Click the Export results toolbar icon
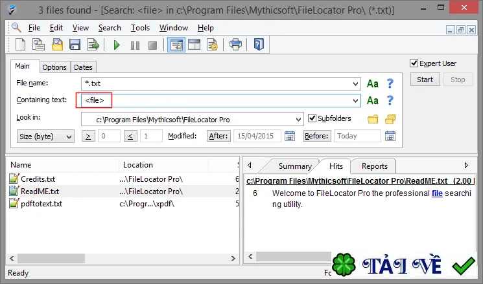 [x=93, y=45]
